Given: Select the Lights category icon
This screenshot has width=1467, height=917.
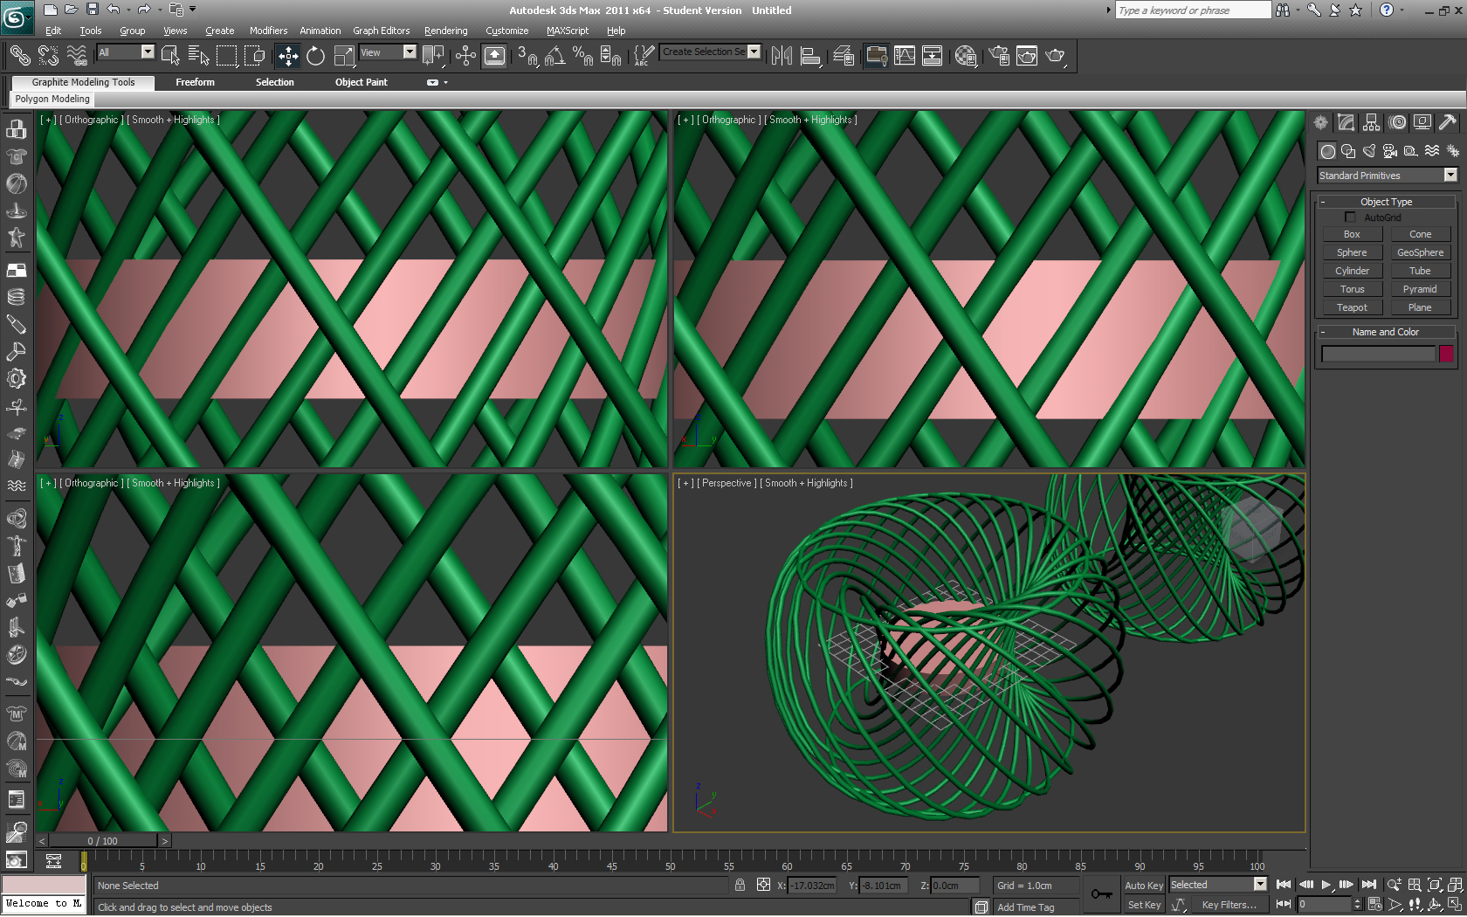Looking at the screenshot, I should coord(1369,151).
